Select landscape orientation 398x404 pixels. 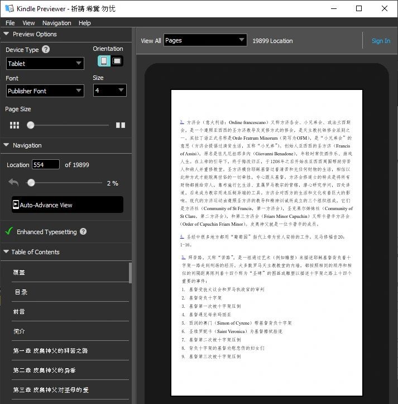[x=117, y=61]
